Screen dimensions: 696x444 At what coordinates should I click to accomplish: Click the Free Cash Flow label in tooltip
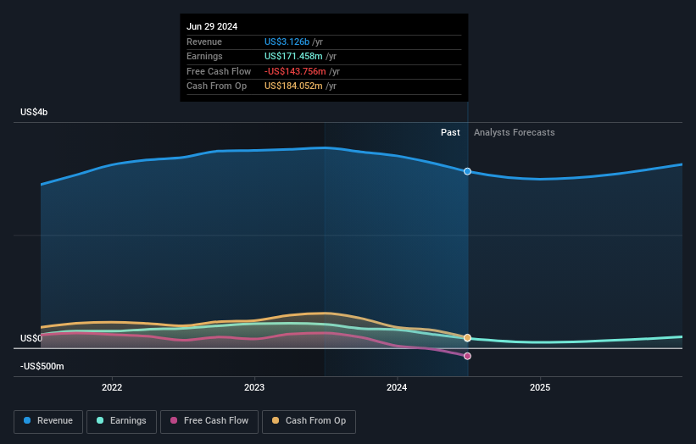tap(219, 71)
